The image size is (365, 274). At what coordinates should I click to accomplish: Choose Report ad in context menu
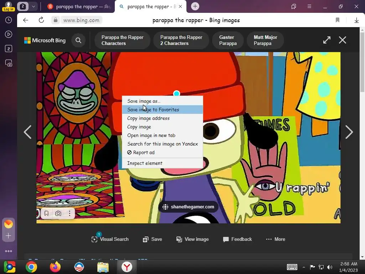point(163,152)
